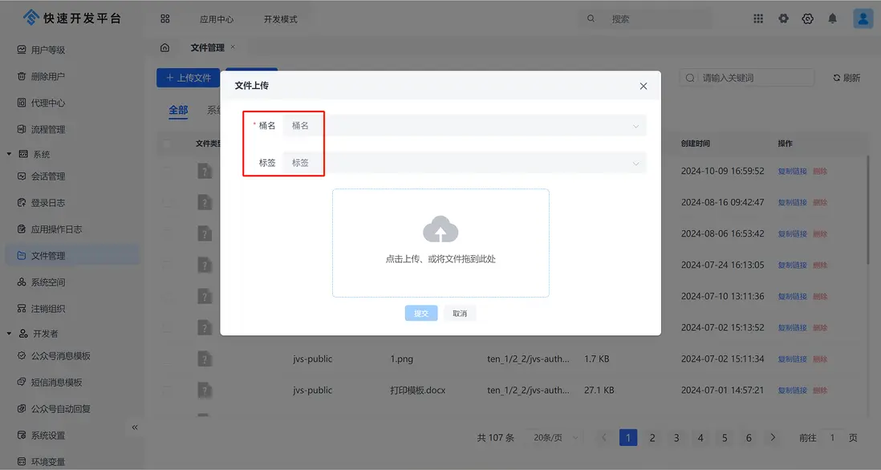Open the 20条/页 page size dropdown
The height and width of the screenshot is (470, 881).
pyautogui.click(x=554, y=437)
